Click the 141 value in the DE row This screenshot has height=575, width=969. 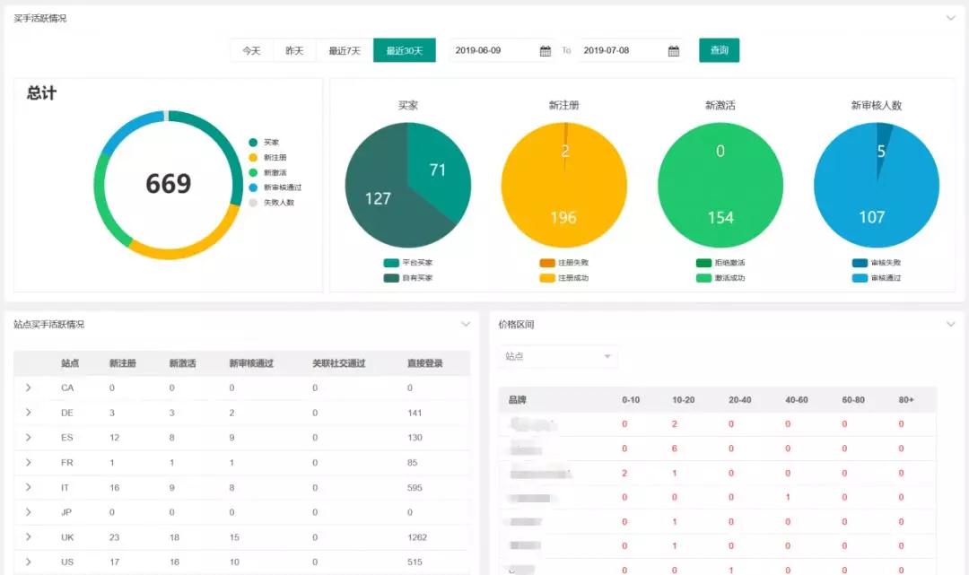pos(415,413)
